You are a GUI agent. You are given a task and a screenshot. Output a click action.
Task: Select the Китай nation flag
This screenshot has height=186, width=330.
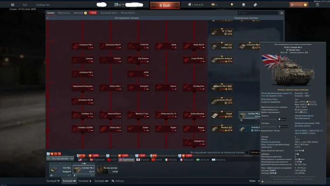point(157,160)
